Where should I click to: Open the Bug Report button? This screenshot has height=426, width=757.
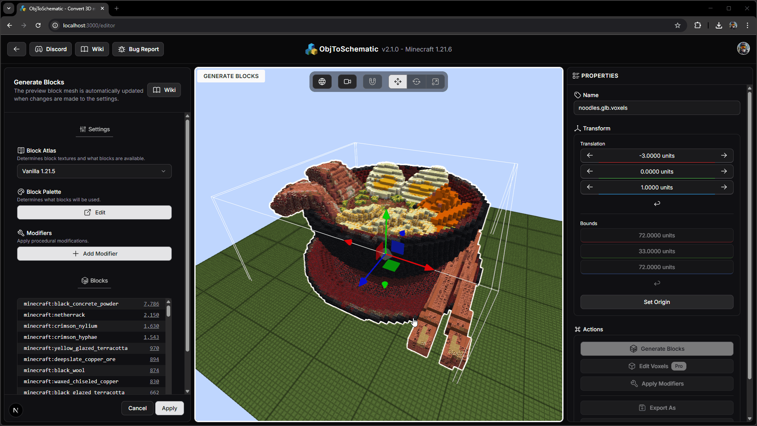coord(138,49)
